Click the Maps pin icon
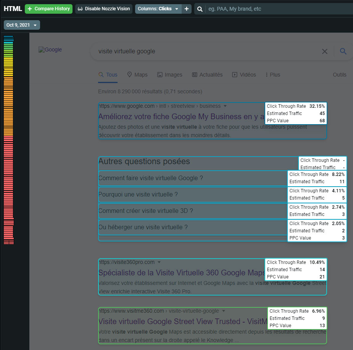The width and height of the screenshot is (353, 350). click(x=129, y=75)
